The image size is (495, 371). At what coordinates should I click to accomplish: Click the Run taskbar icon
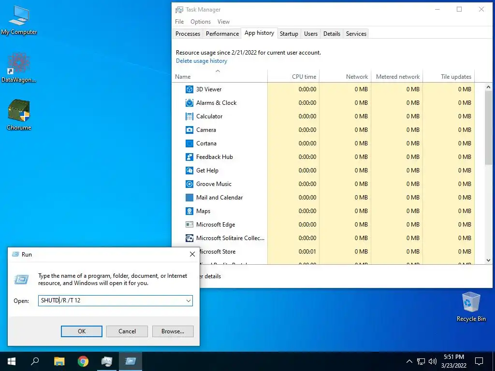[x=131, y=361]
